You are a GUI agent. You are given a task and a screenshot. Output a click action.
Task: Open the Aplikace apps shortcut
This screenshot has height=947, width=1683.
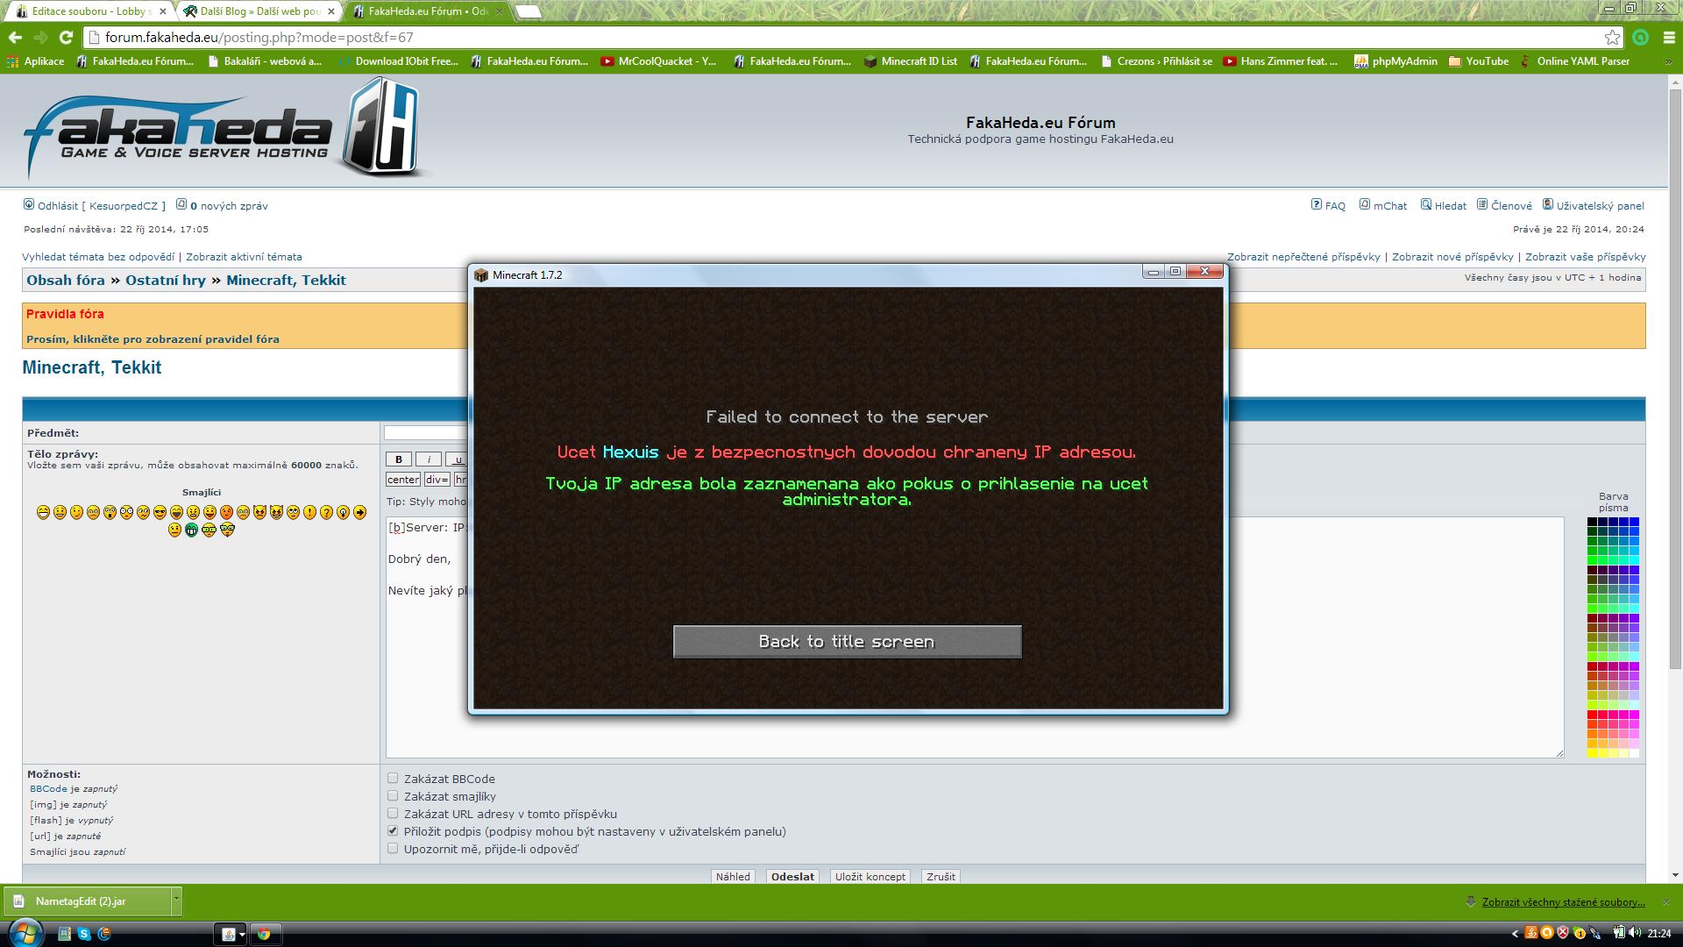point(35,61)
